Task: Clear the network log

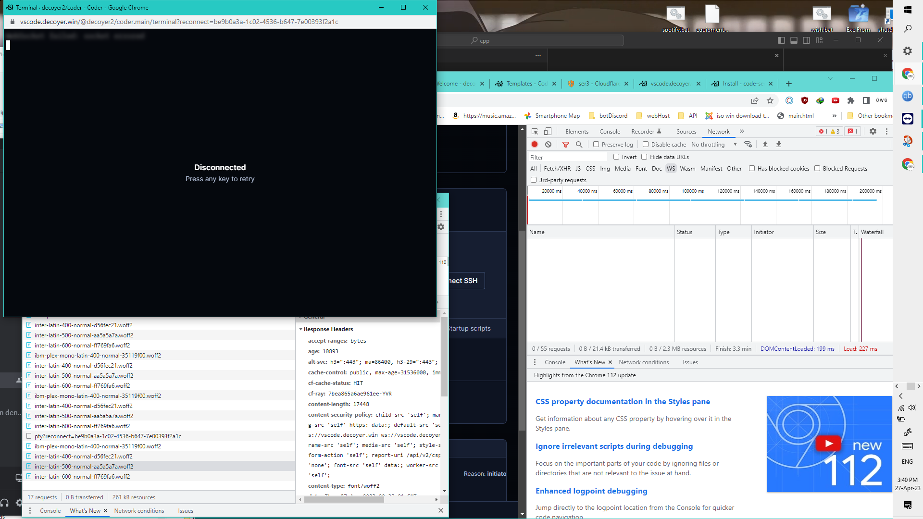Action: coord(548,144)
